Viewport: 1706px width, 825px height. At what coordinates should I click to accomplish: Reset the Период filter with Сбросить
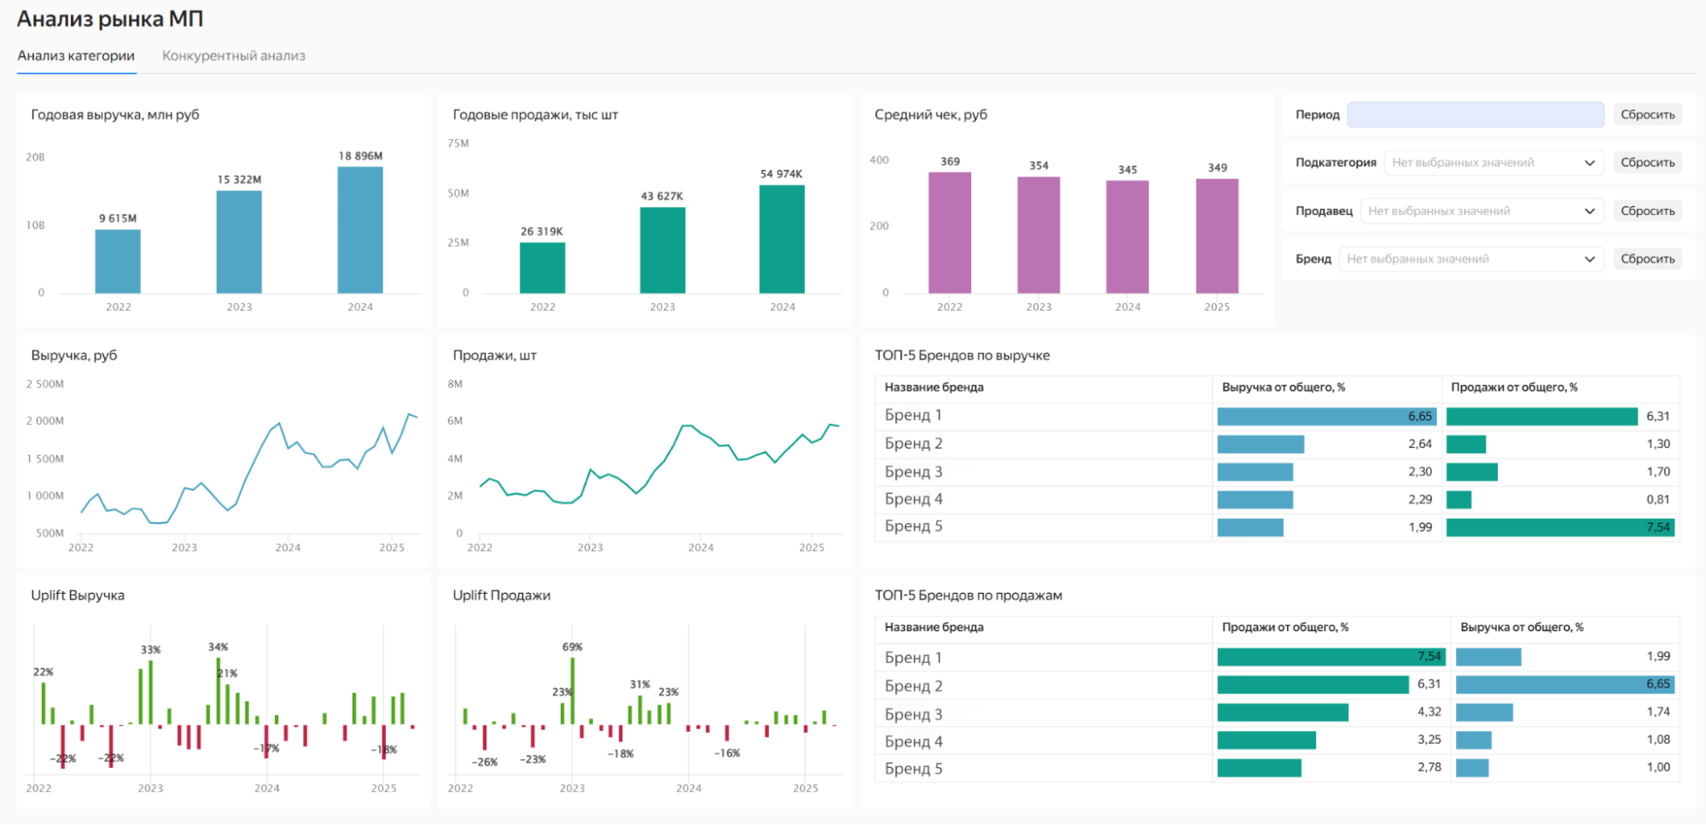pos(1647,114)
